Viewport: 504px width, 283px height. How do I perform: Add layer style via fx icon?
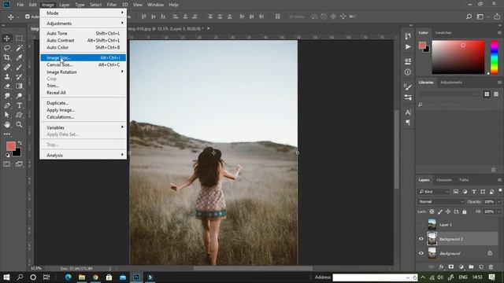[x=441, y=266]
